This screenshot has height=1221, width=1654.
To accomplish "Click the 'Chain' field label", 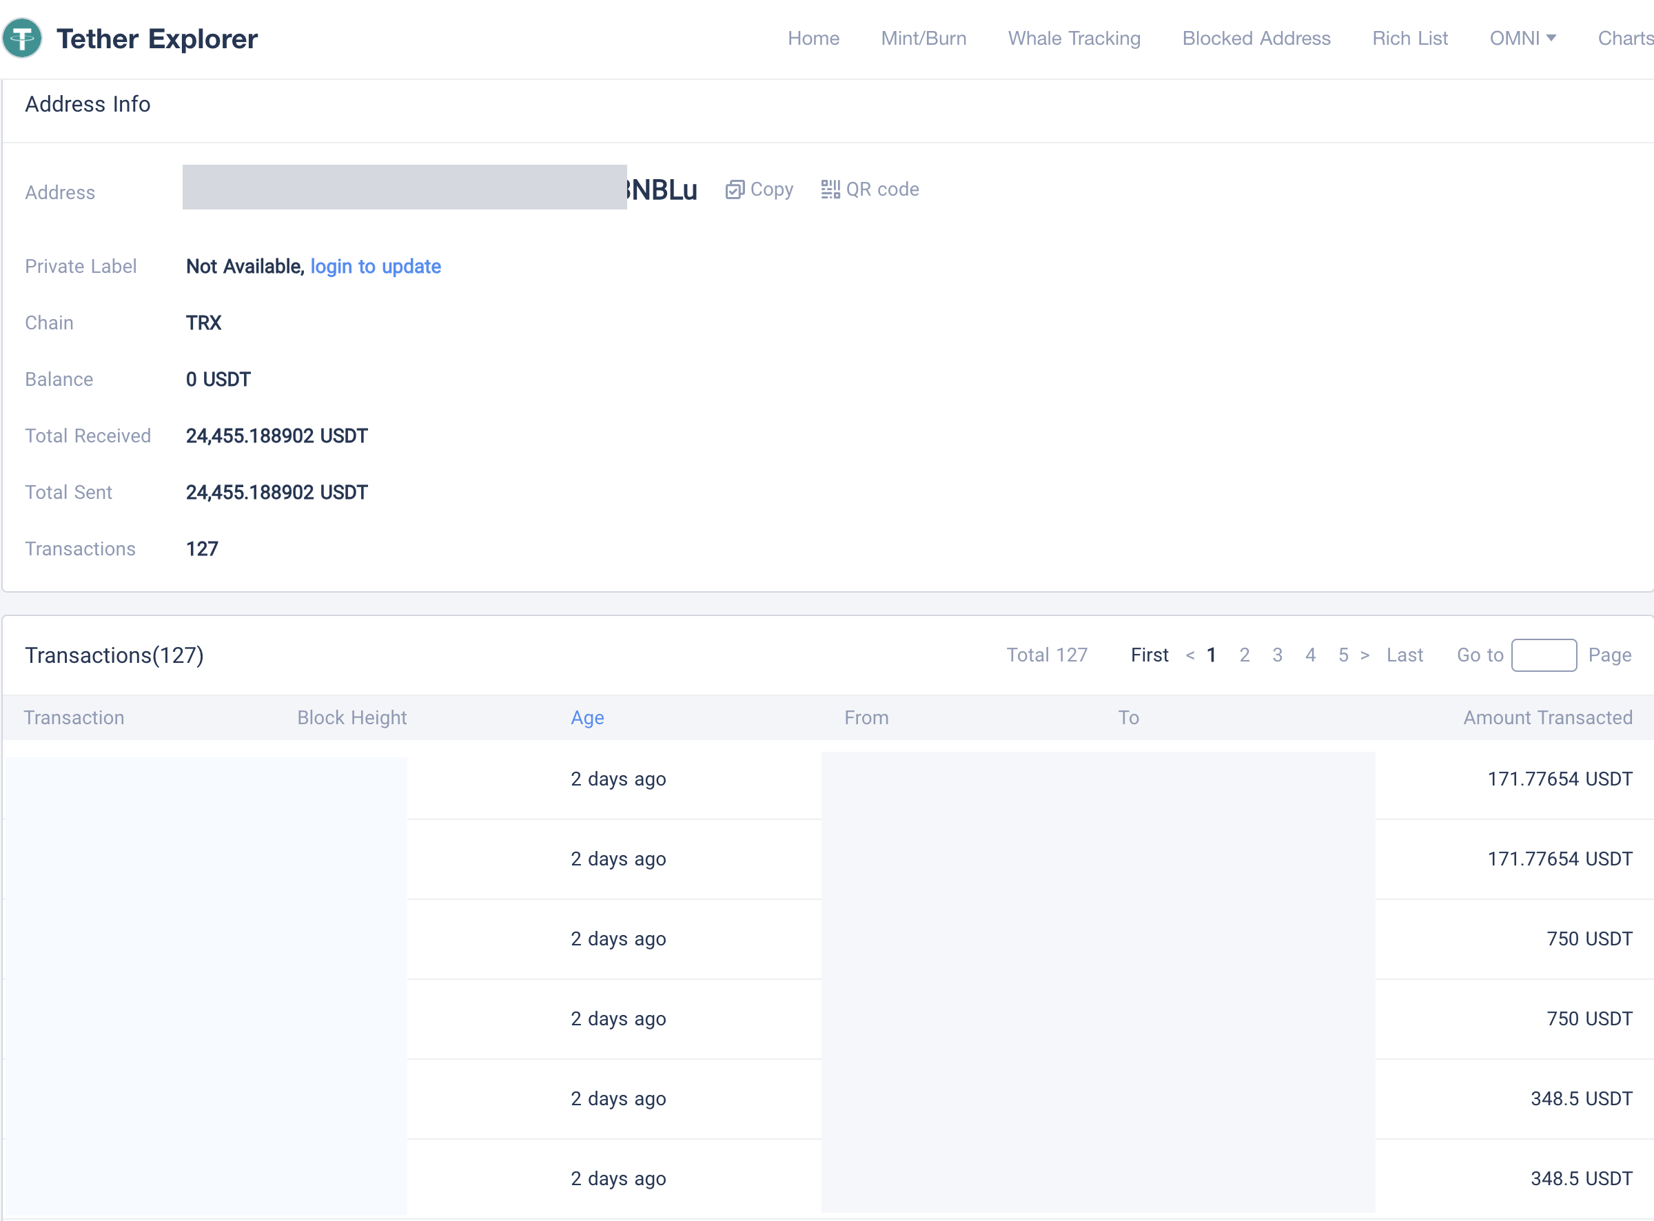I will pyautogui.click(x=49, y=323).
